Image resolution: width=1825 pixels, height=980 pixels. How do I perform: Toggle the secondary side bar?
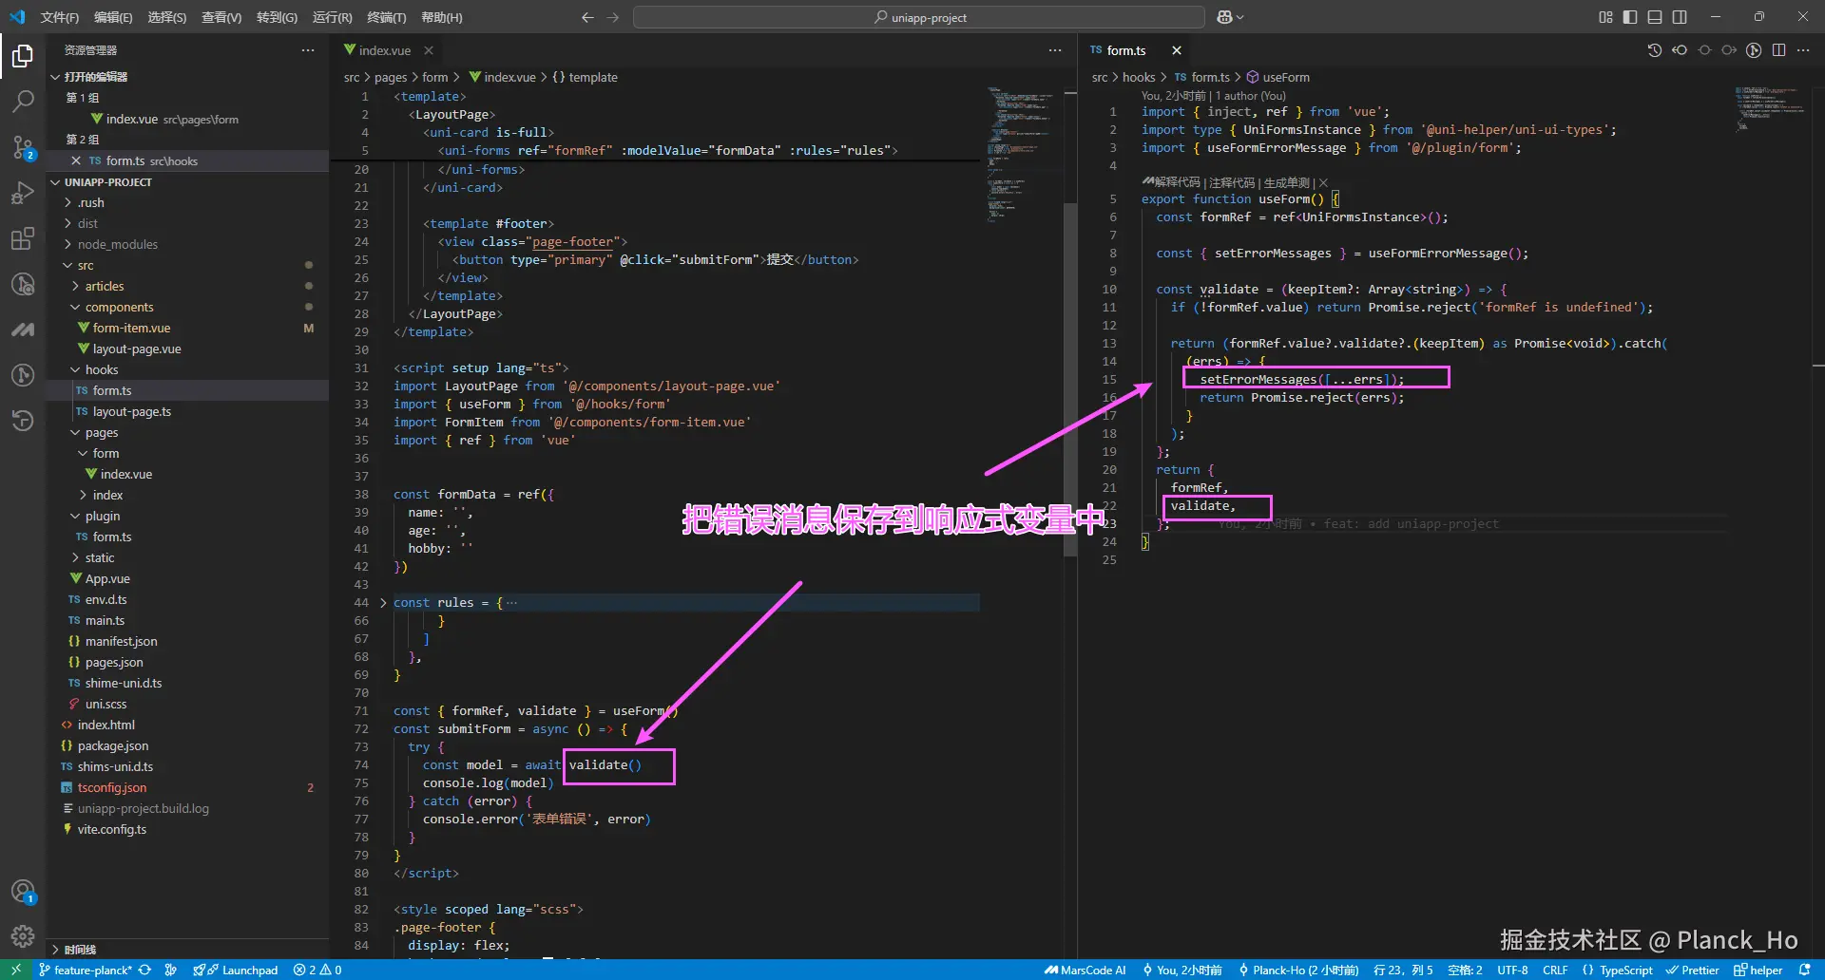(1680, 16)
